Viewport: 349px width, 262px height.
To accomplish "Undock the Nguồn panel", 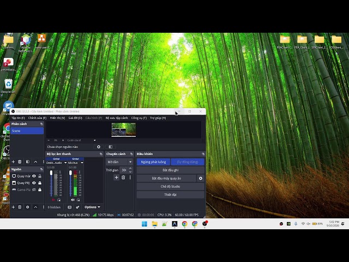I will click(41, 169).
